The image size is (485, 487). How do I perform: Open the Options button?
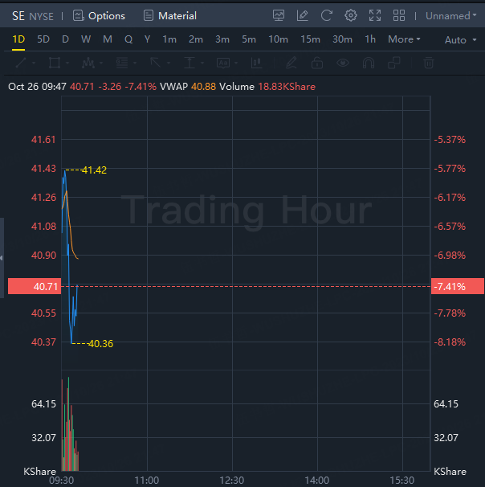click(99, 16)
